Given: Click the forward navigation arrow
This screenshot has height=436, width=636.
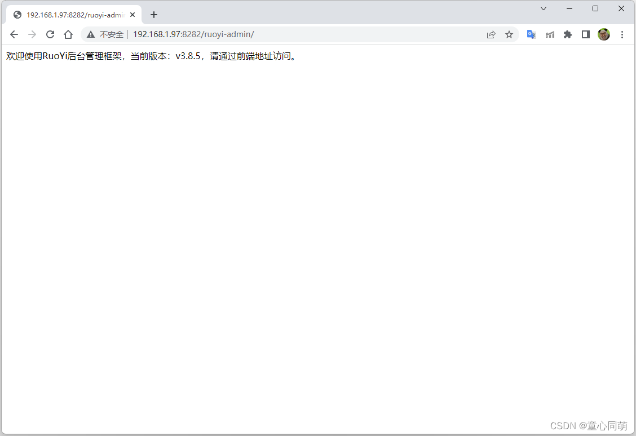Looking at the screenshot, I should pyautogui.click(x=32, y=34).
